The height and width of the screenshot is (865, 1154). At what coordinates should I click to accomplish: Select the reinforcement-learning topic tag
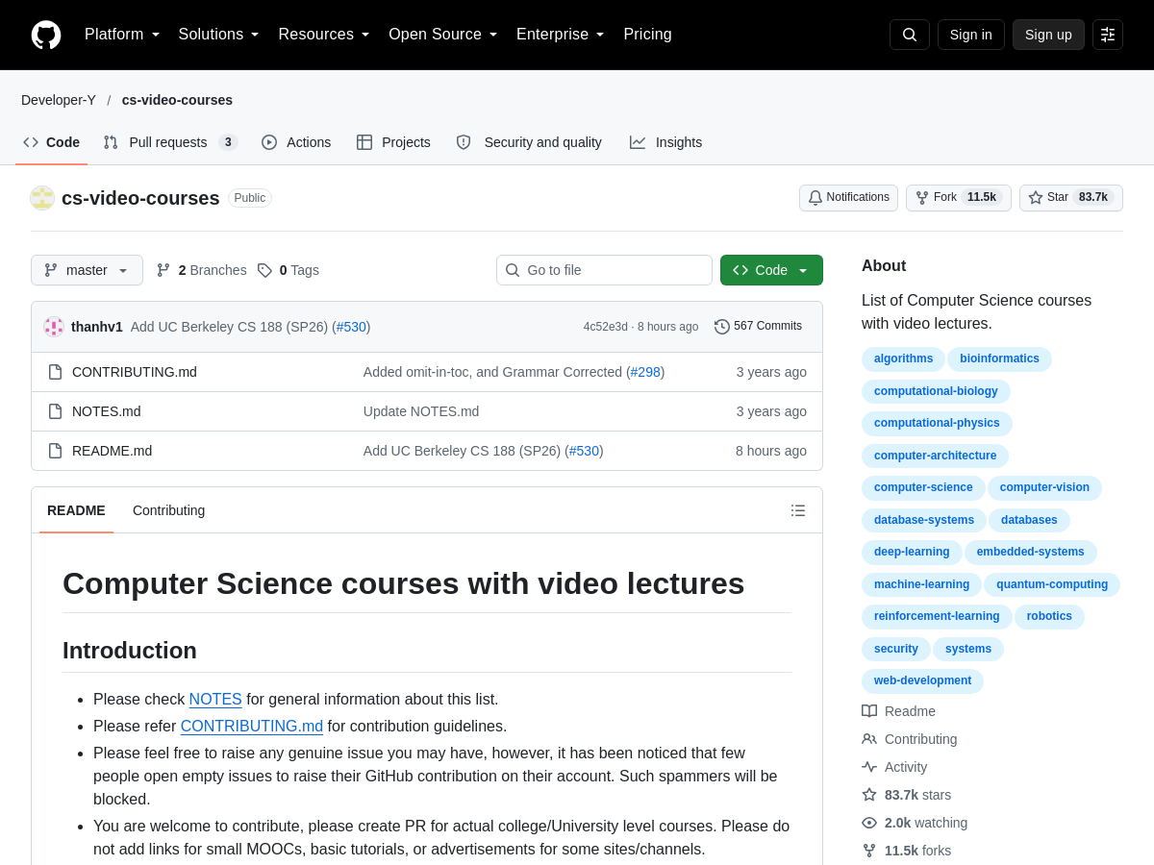[x=937, y=617]
